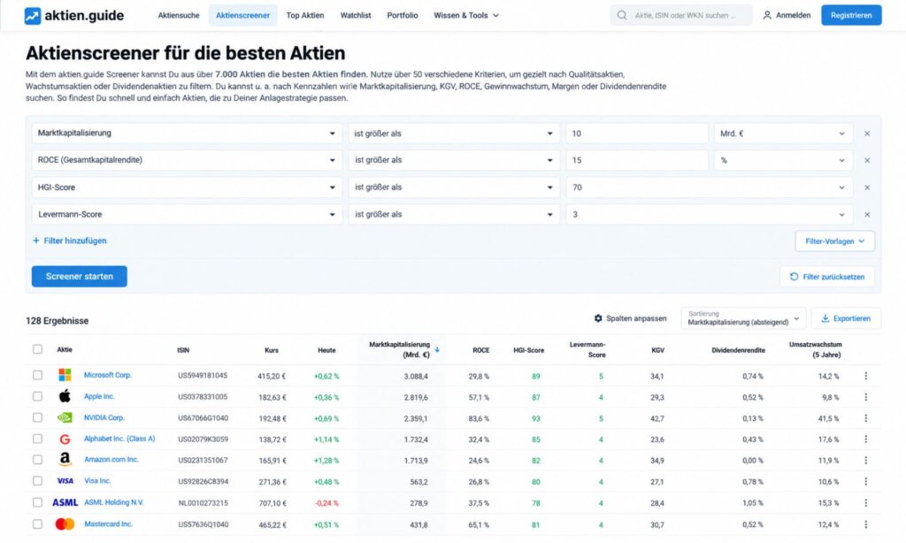The image size is (906, 543).
Task: Open the three-dot menu for Alphabet Inc.
Action: pyautogui.click(x=865, y=440)
